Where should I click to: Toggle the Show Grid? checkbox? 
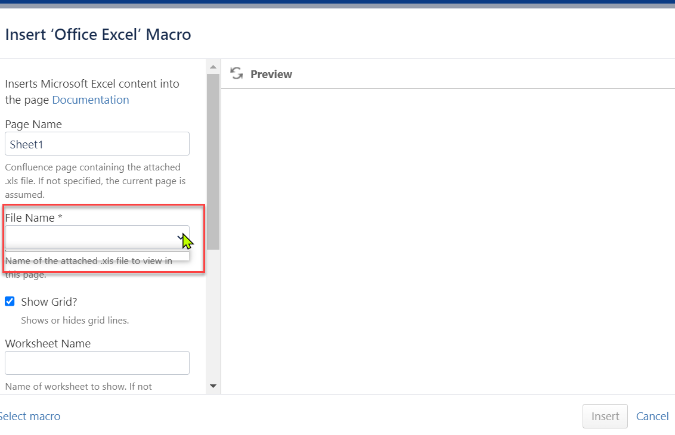click(10, 301)
